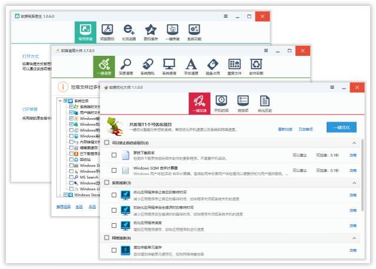
Task: Open the magnifier 深度清理 tool in Cleanup Master
Action: coord(126,66)
